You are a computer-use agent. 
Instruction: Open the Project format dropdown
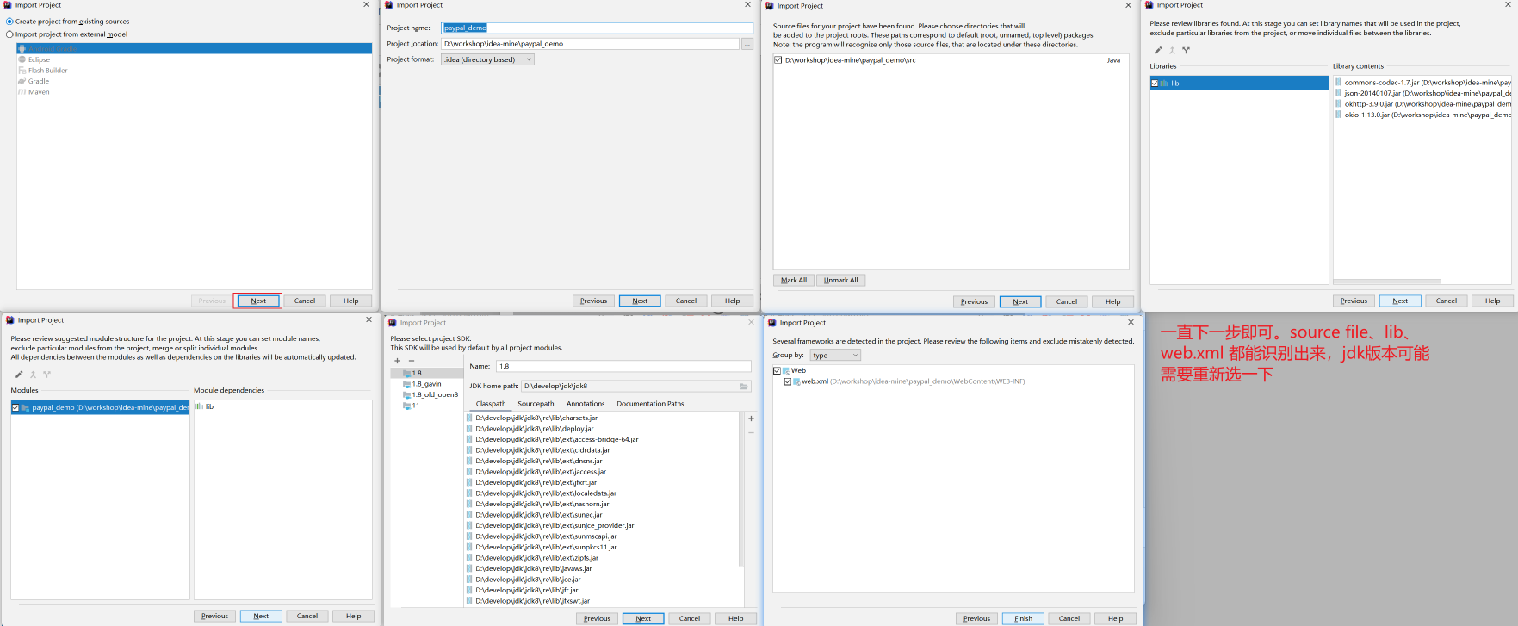tap(487, 59)
